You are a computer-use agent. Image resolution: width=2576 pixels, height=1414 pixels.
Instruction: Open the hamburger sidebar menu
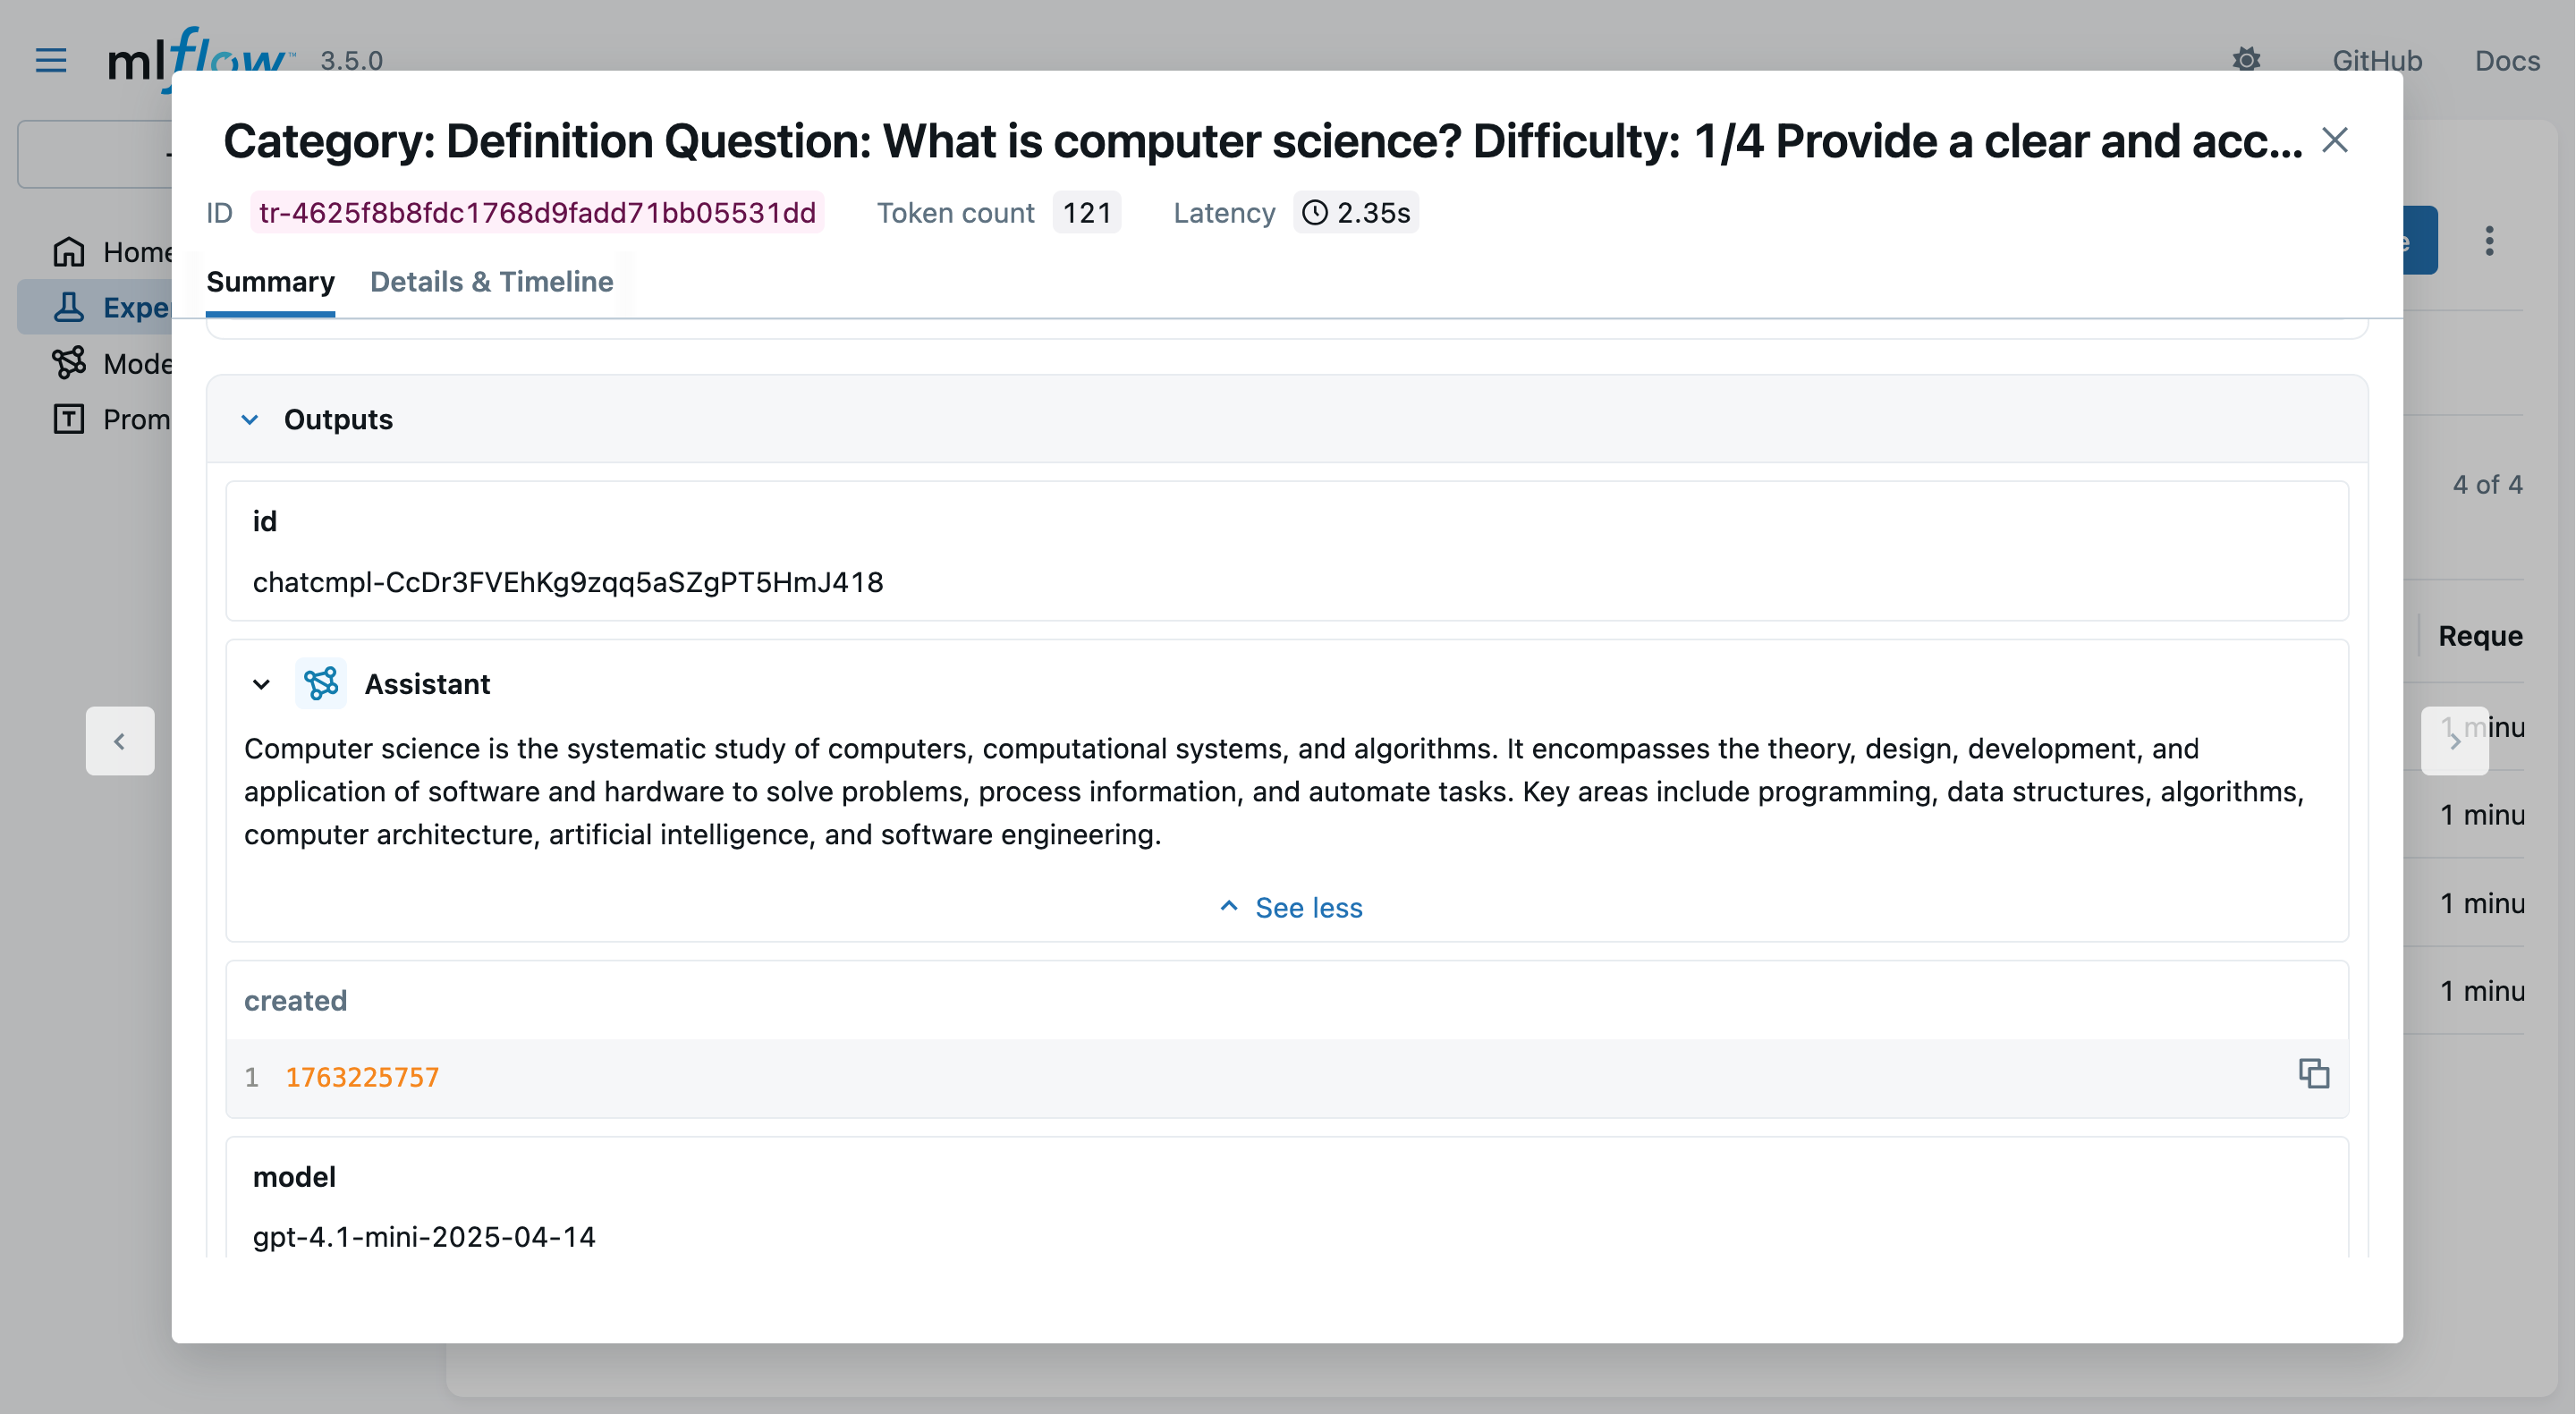pos(51,61)
